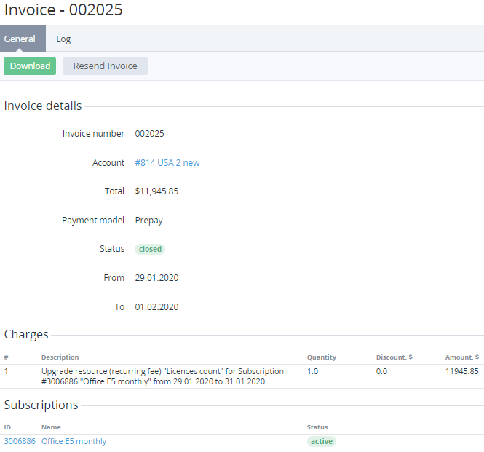This screenshot has height=452, width=484.
Task: Click the Quantity column header in Charges
Action: (321, 357)
